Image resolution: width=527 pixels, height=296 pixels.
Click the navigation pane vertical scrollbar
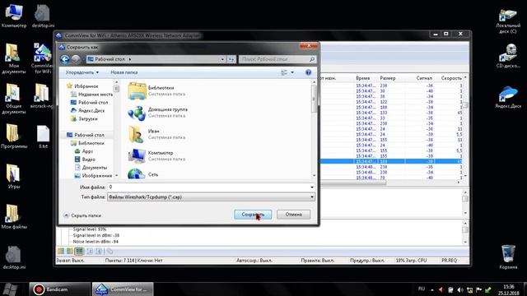(117, 128)
